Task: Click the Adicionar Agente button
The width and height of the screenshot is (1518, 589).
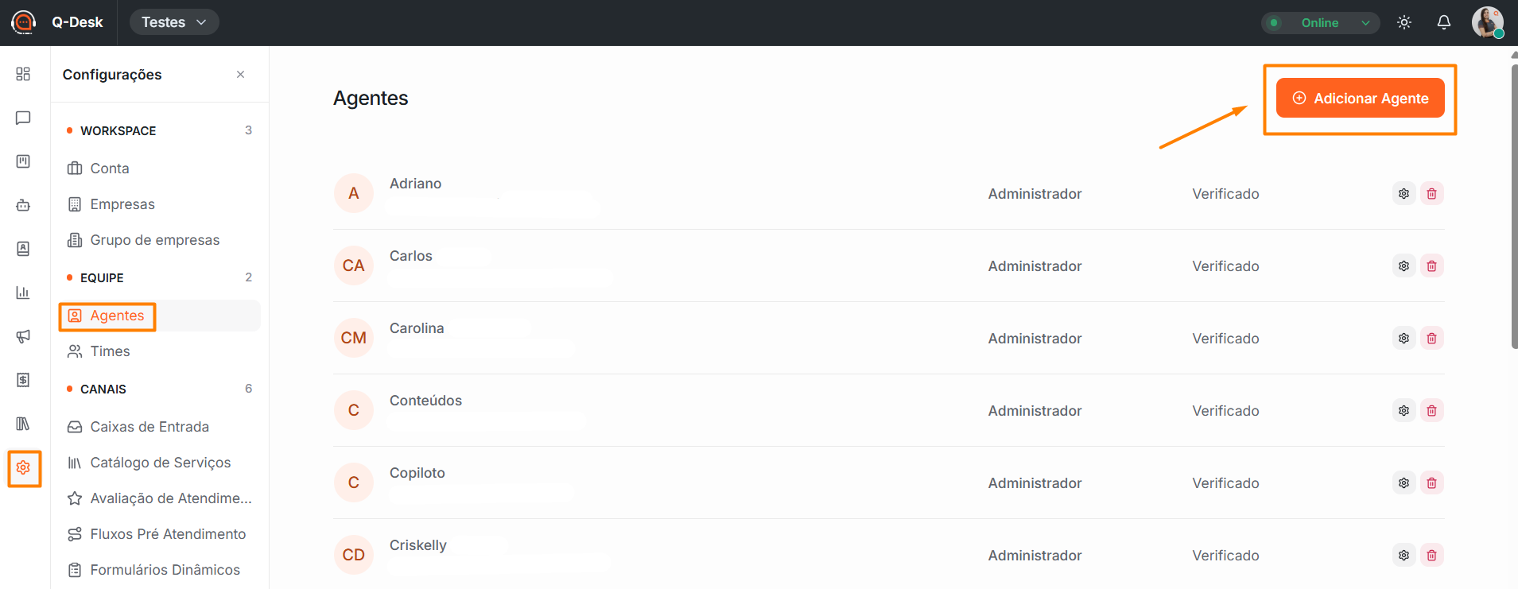Action: (x=1360, y=98)
